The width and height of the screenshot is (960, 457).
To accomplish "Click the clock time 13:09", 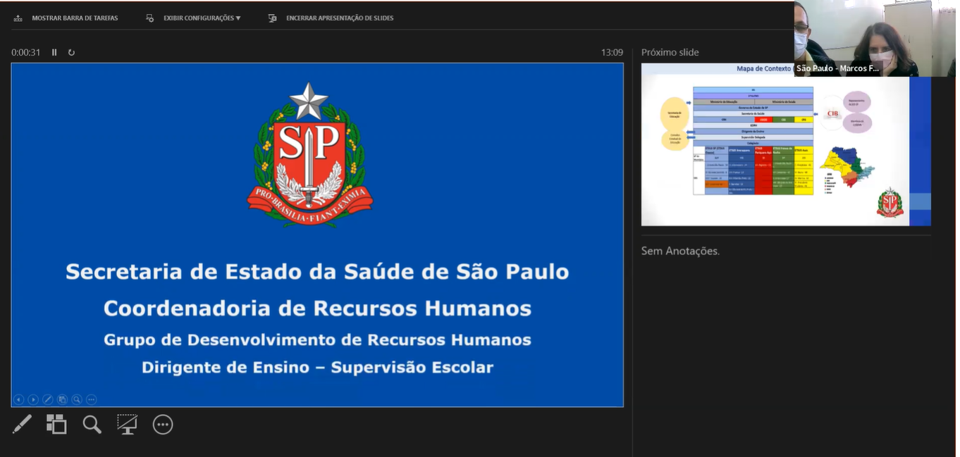I will pyautogui.click(x=612, y=52).
